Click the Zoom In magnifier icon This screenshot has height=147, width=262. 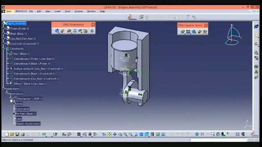(x=125, y=134)
